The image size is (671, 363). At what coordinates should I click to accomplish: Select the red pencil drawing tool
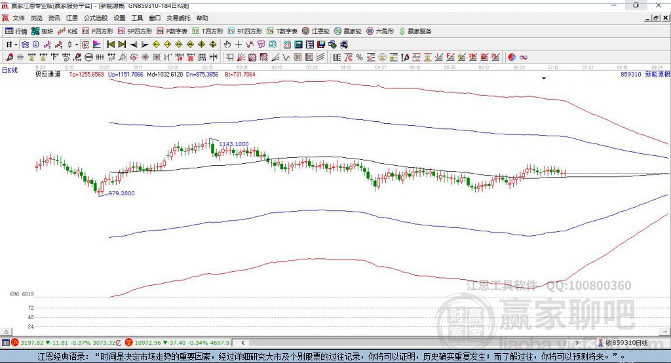[9, 58]
